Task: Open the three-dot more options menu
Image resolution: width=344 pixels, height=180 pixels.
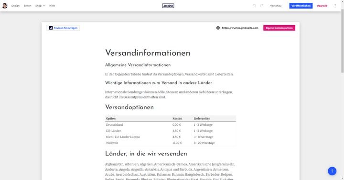Action: click(x=335, y=6)
